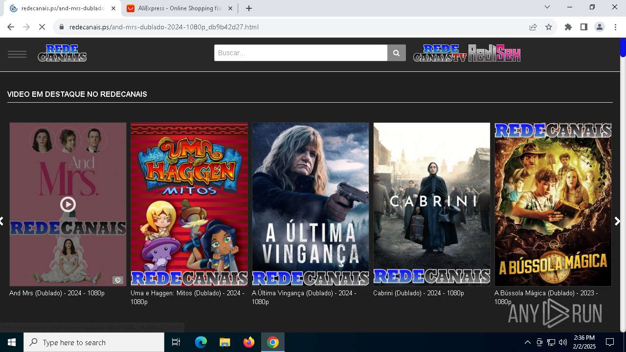Close the AliExpress tab
Image resolution: width=626 pixels, height=352 pixels.
click(x=230, y=8)
